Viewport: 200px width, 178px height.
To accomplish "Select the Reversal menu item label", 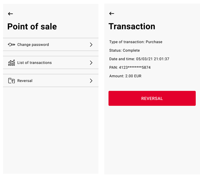I will [x=25, y=81].
